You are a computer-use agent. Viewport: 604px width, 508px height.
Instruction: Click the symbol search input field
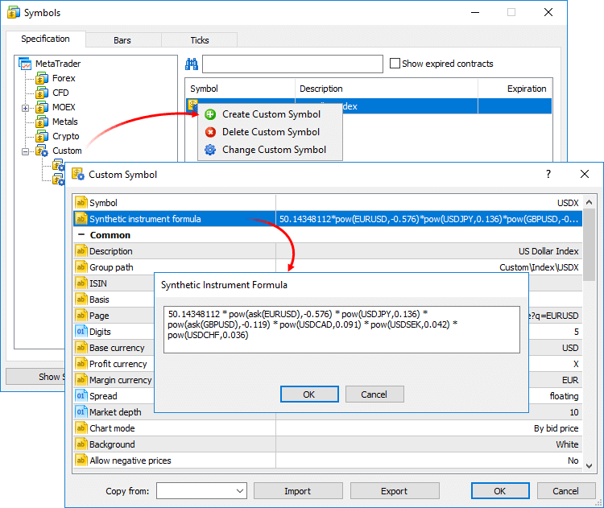(293, 64)
